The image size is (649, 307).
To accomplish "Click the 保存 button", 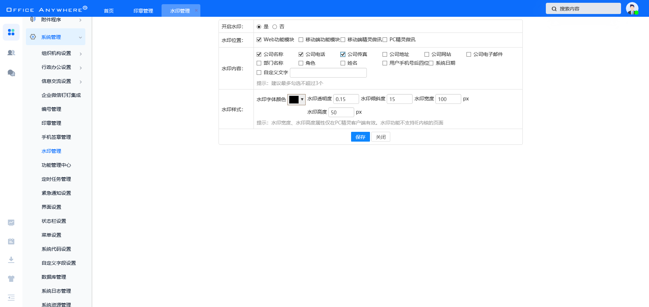I will [x=360, y=137].
